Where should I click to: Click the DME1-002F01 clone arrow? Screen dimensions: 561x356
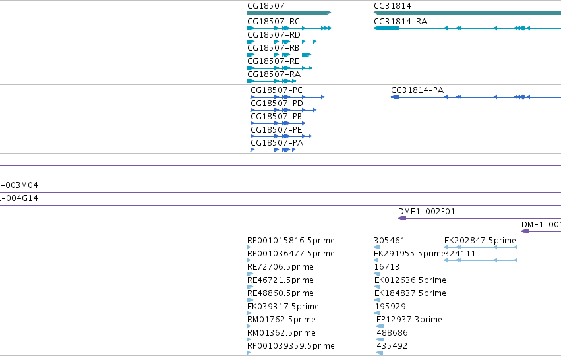(x=479, y=218)
